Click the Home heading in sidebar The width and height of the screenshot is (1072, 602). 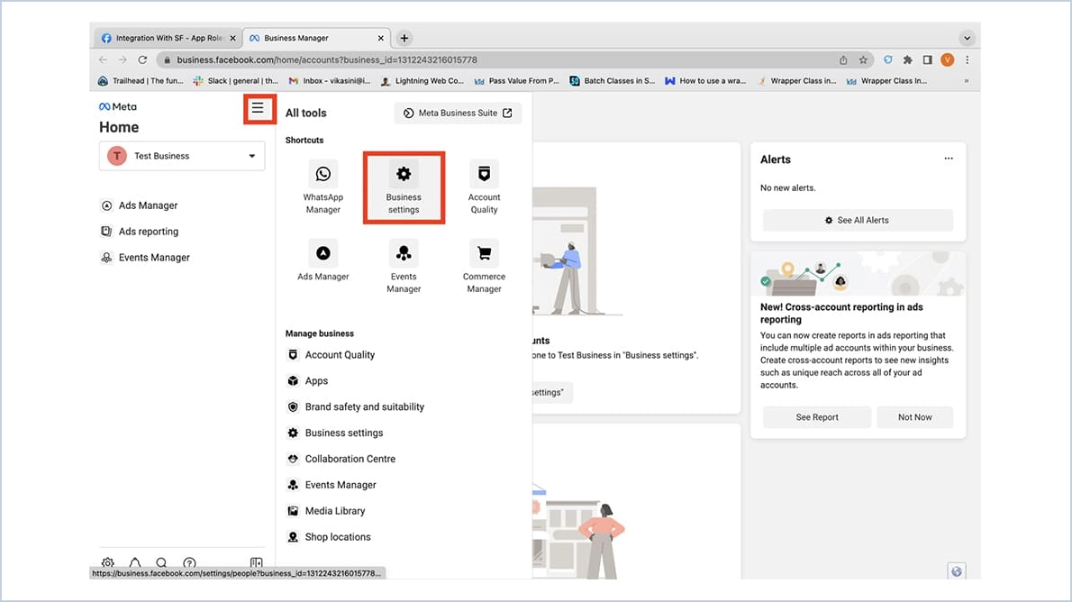119,127
